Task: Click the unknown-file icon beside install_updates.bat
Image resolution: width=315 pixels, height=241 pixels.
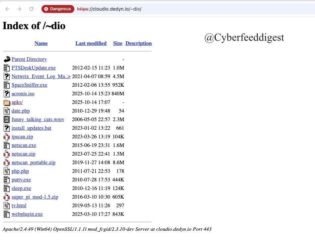Action: [x=7, y=128]
